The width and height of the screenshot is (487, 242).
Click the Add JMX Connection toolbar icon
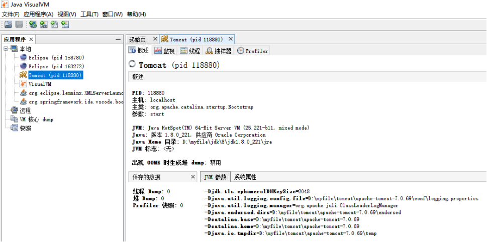[x=44, y=25]
